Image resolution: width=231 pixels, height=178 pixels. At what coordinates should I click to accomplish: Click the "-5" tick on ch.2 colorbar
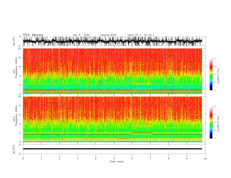pyautogui.click(x=215, y=122)
